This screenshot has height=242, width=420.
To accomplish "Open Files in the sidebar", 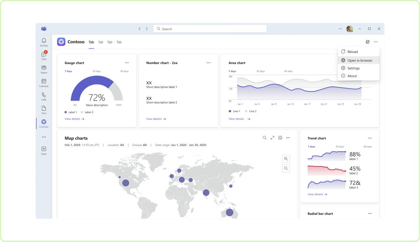I will pyautogui.click(x=44, y=110).
